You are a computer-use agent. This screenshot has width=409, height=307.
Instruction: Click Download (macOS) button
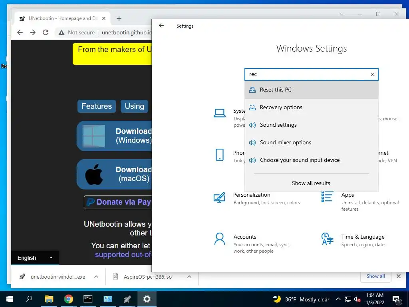(114, 174)
